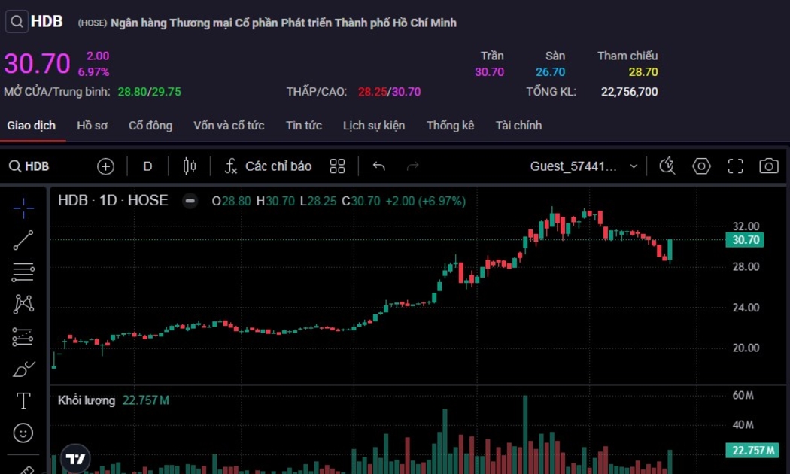Image resolution: width=790 pixels, height=474 pixels.
Task: Open the Các chỉ báo indicators button
Action: 269,166
